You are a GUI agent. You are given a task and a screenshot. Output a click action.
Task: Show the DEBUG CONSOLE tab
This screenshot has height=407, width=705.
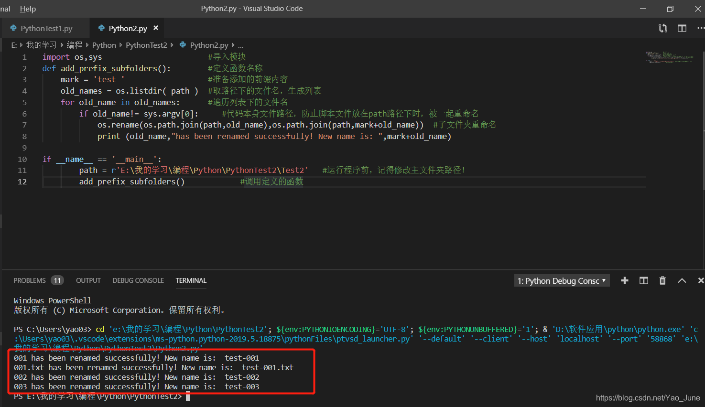[x=138, y=280]
